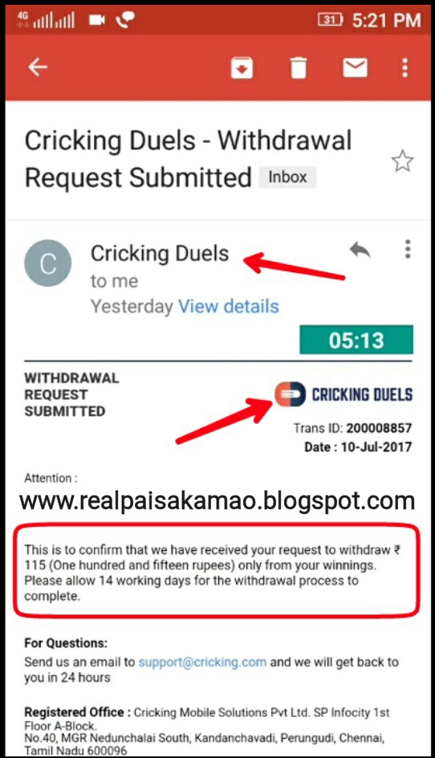
Task: Tap the Cricking Duels logo image
Action: (x=344, y=394)
